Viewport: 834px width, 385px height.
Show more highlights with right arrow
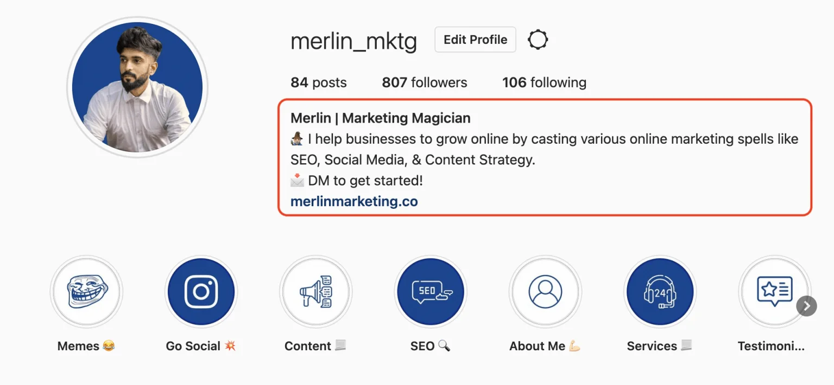pyautogui.click(x=807, y=306)
